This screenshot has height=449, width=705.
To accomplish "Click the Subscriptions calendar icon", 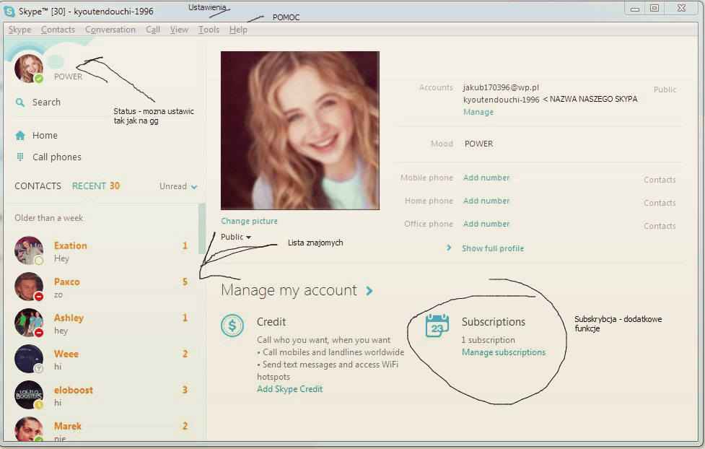I will 437,326.
